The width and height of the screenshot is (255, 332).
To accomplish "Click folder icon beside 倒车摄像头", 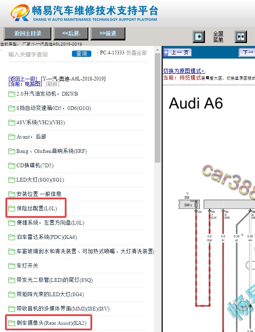I will pyautogui.click(x=12, y=323).
